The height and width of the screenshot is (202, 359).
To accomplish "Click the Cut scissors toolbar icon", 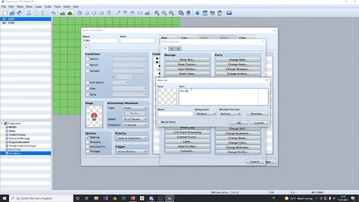I will click(x=29, y=13).
